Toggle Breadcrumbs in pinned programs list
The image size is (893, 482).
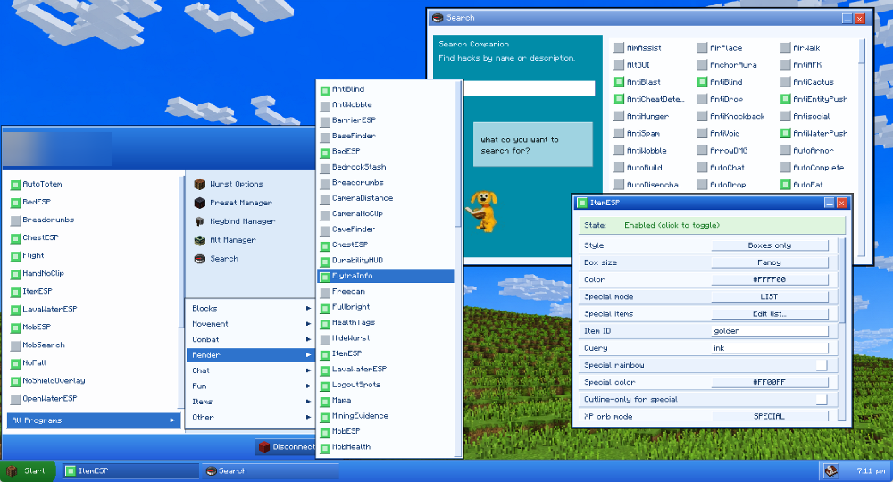coord(16,220)
